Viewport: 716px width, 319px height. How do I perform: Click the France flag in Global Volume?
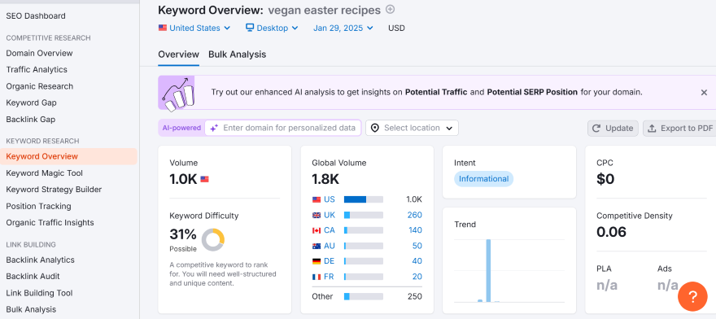[x=317, y=277]
